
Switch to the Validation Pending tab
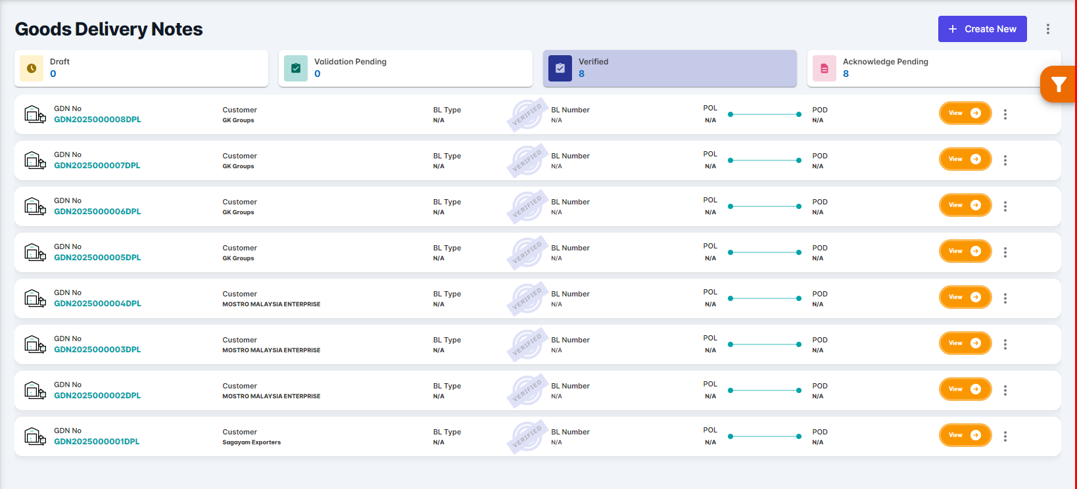click(405, 68)
